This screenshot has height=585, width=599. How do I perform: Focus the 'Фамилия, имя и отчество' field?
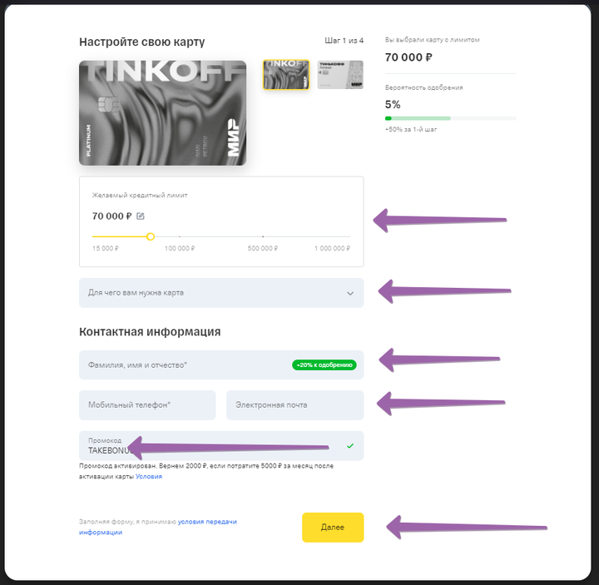coord(221,365)
